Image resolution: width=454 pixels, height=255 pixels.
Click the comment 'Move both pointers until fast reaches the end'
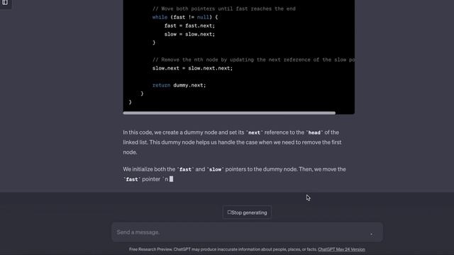224,8
